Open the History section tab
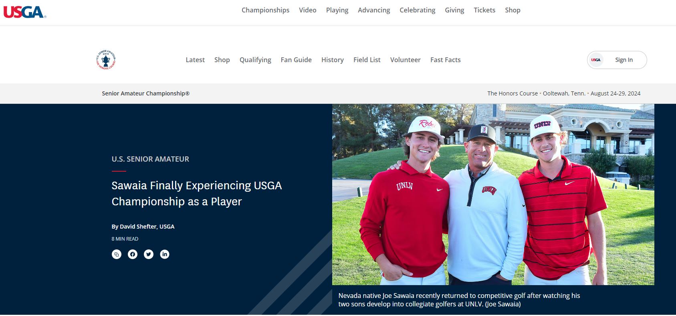The width and height of the screenshot is (676, 316). [x=332, y=59]
